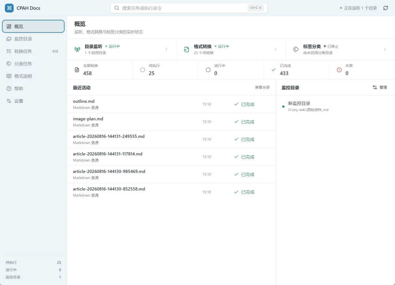Viewport: 395px width, 285px height.
Task: Expand the 目录监听 card chevron
Action: click(166, 49)
